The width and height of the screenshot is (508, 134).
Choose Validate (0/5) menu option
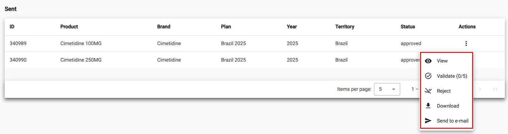[452, 76]
